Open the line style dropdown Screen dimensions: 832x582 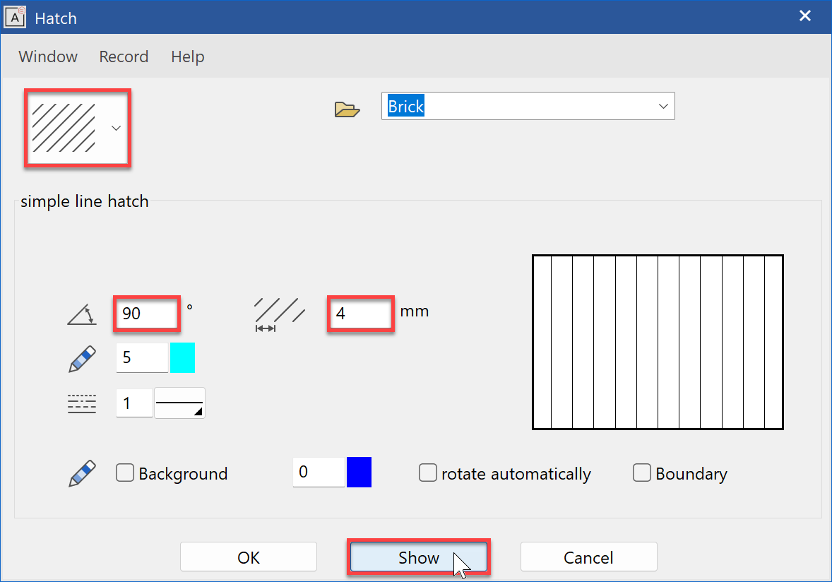point(179,403)
